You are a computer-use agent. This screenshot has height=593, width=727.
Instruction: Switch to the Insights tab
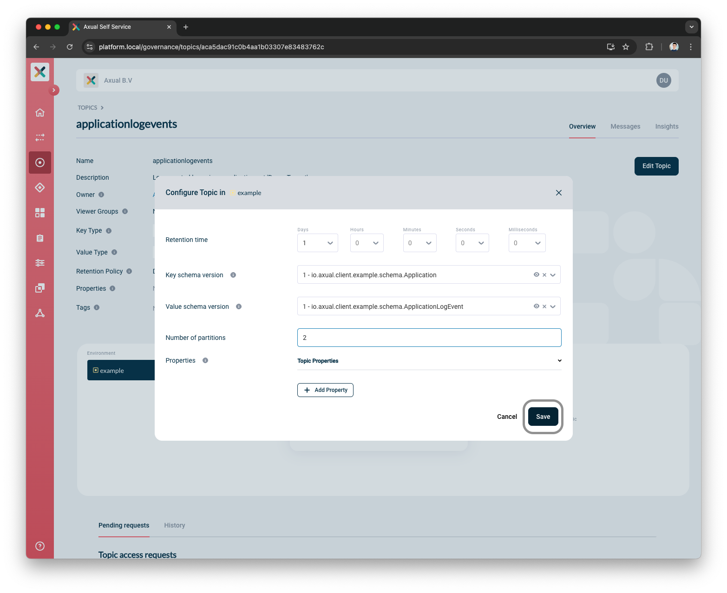tap(667, 126)
